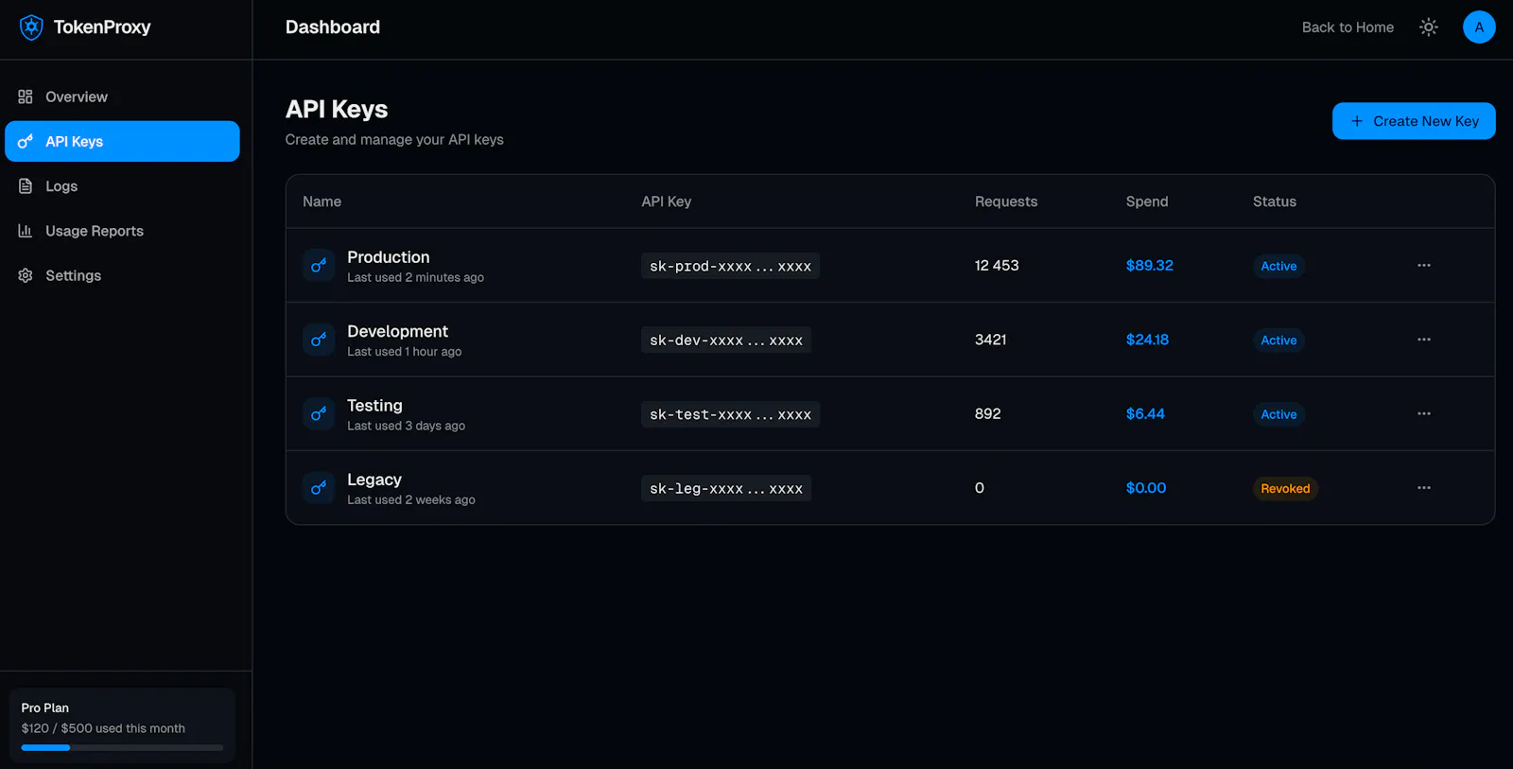Click the sk-leg-xxxx...xxxx key value
This screenshot has width=1513, height=769.
(x=726, y=488)
